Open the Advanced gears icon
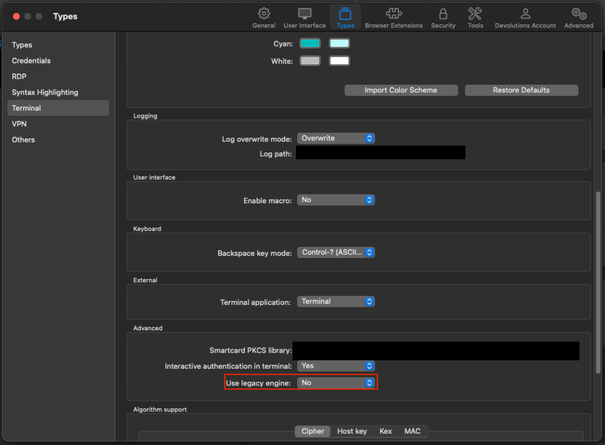The height and width of the screenshot is (445, 605). 578,14
